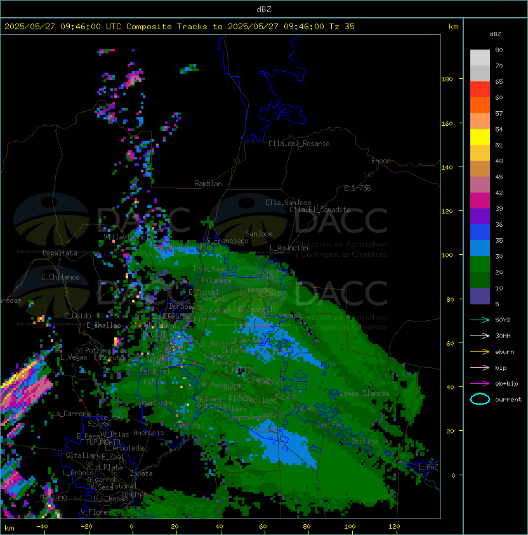Image resolution: width=528 pixels, height=535 pixels.
Task: Select the orange 57-60 dBZ legend swatch
Action: [480, 105]
